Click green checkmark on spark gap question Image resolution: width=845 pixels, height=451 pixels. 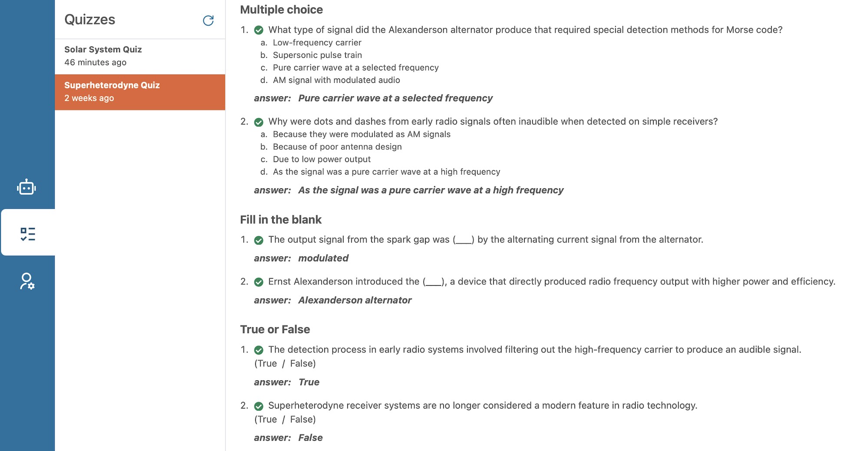pyautogui.click(x=259, y=240)
